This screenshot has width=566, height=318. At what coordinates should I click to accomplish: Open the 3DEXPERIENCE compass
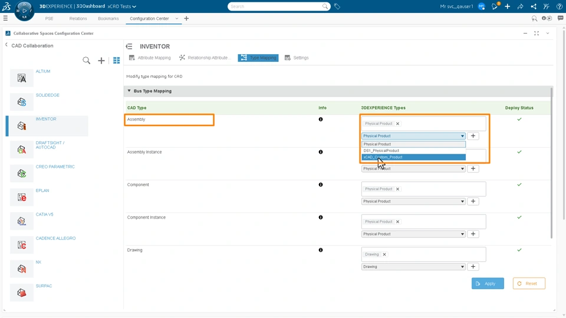(24, 9)
